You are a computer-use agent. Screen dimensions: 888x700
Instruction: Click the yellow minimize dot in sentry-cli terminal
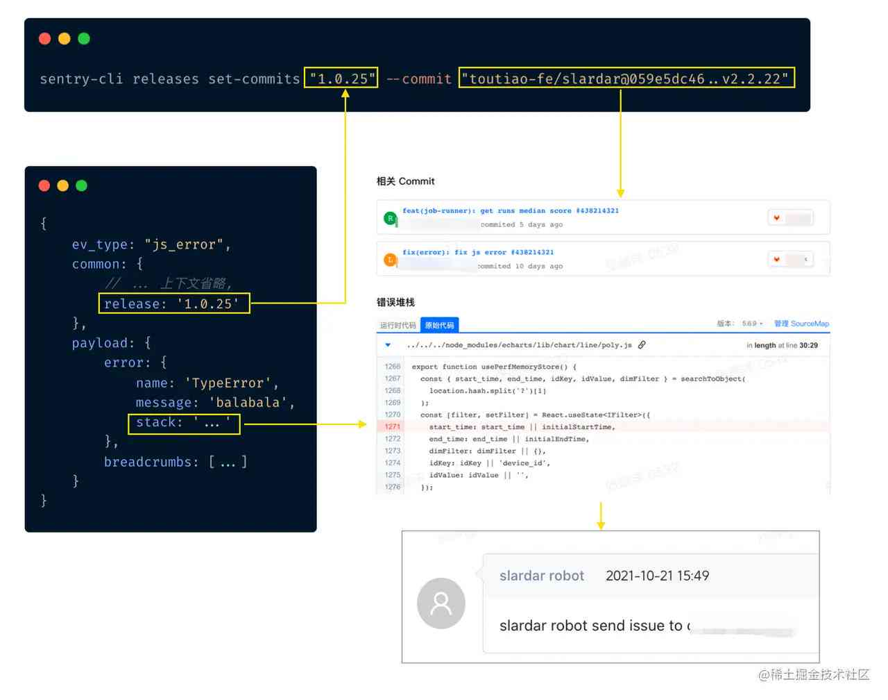click(65, 39)
